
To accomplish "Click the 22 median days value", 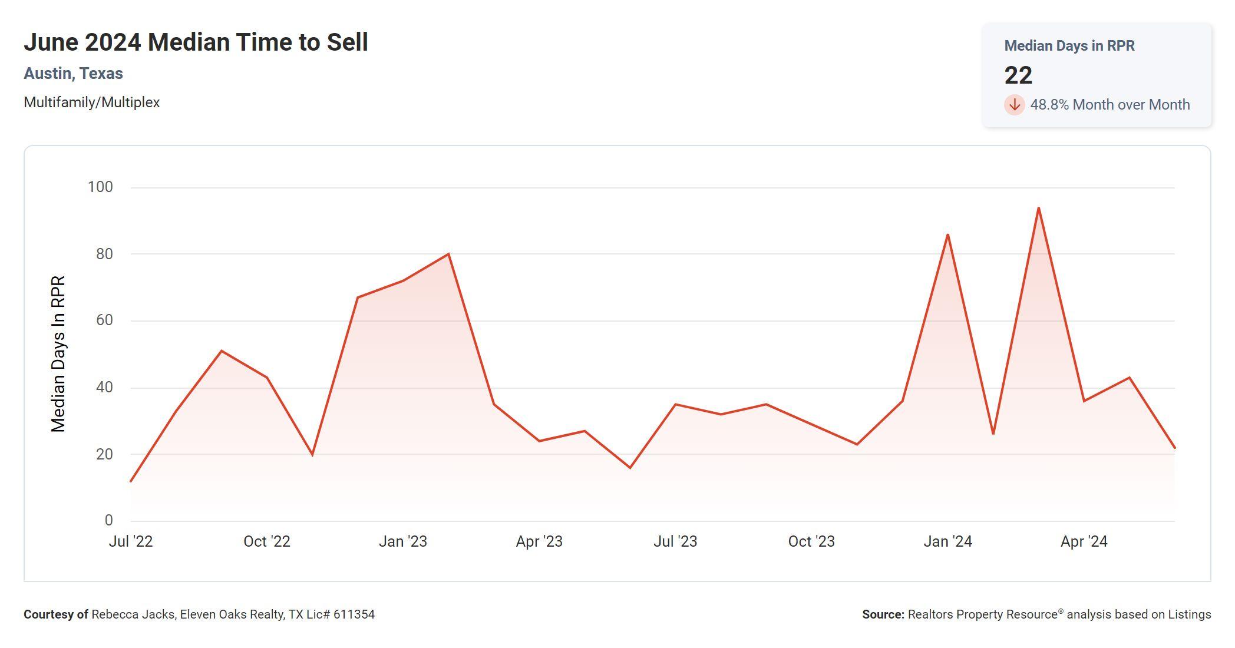I will point(1018,75).
